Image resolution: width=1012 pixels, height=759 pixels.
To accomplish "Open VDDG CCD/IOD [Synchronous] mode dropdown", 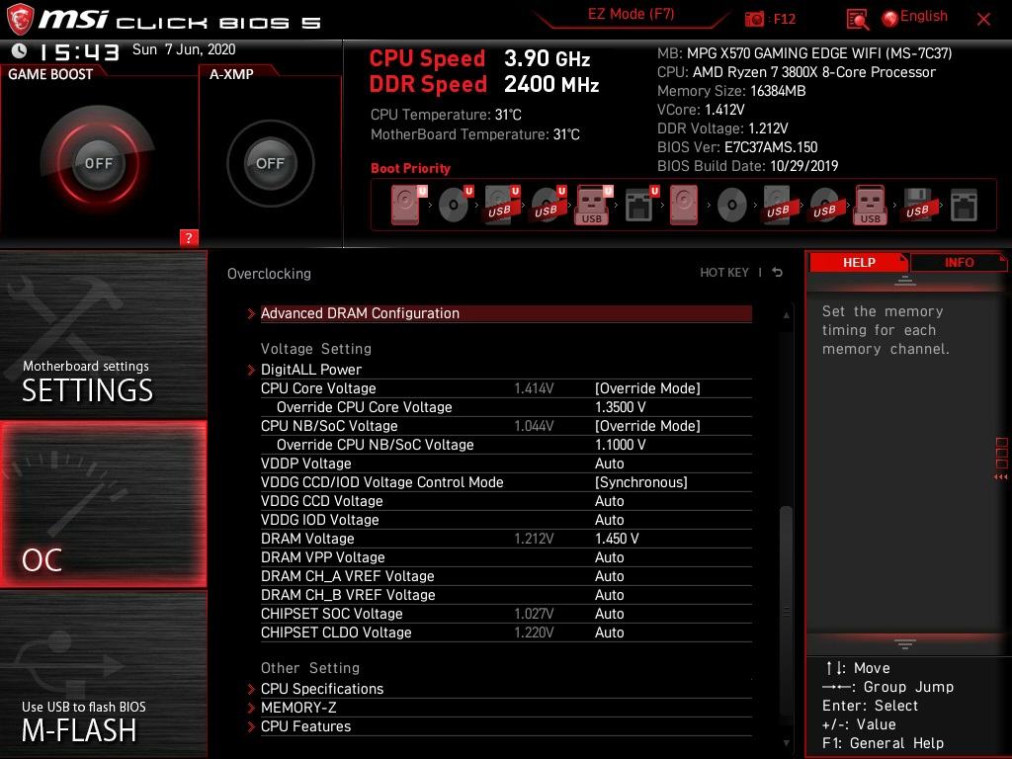I will coord(640,482).
